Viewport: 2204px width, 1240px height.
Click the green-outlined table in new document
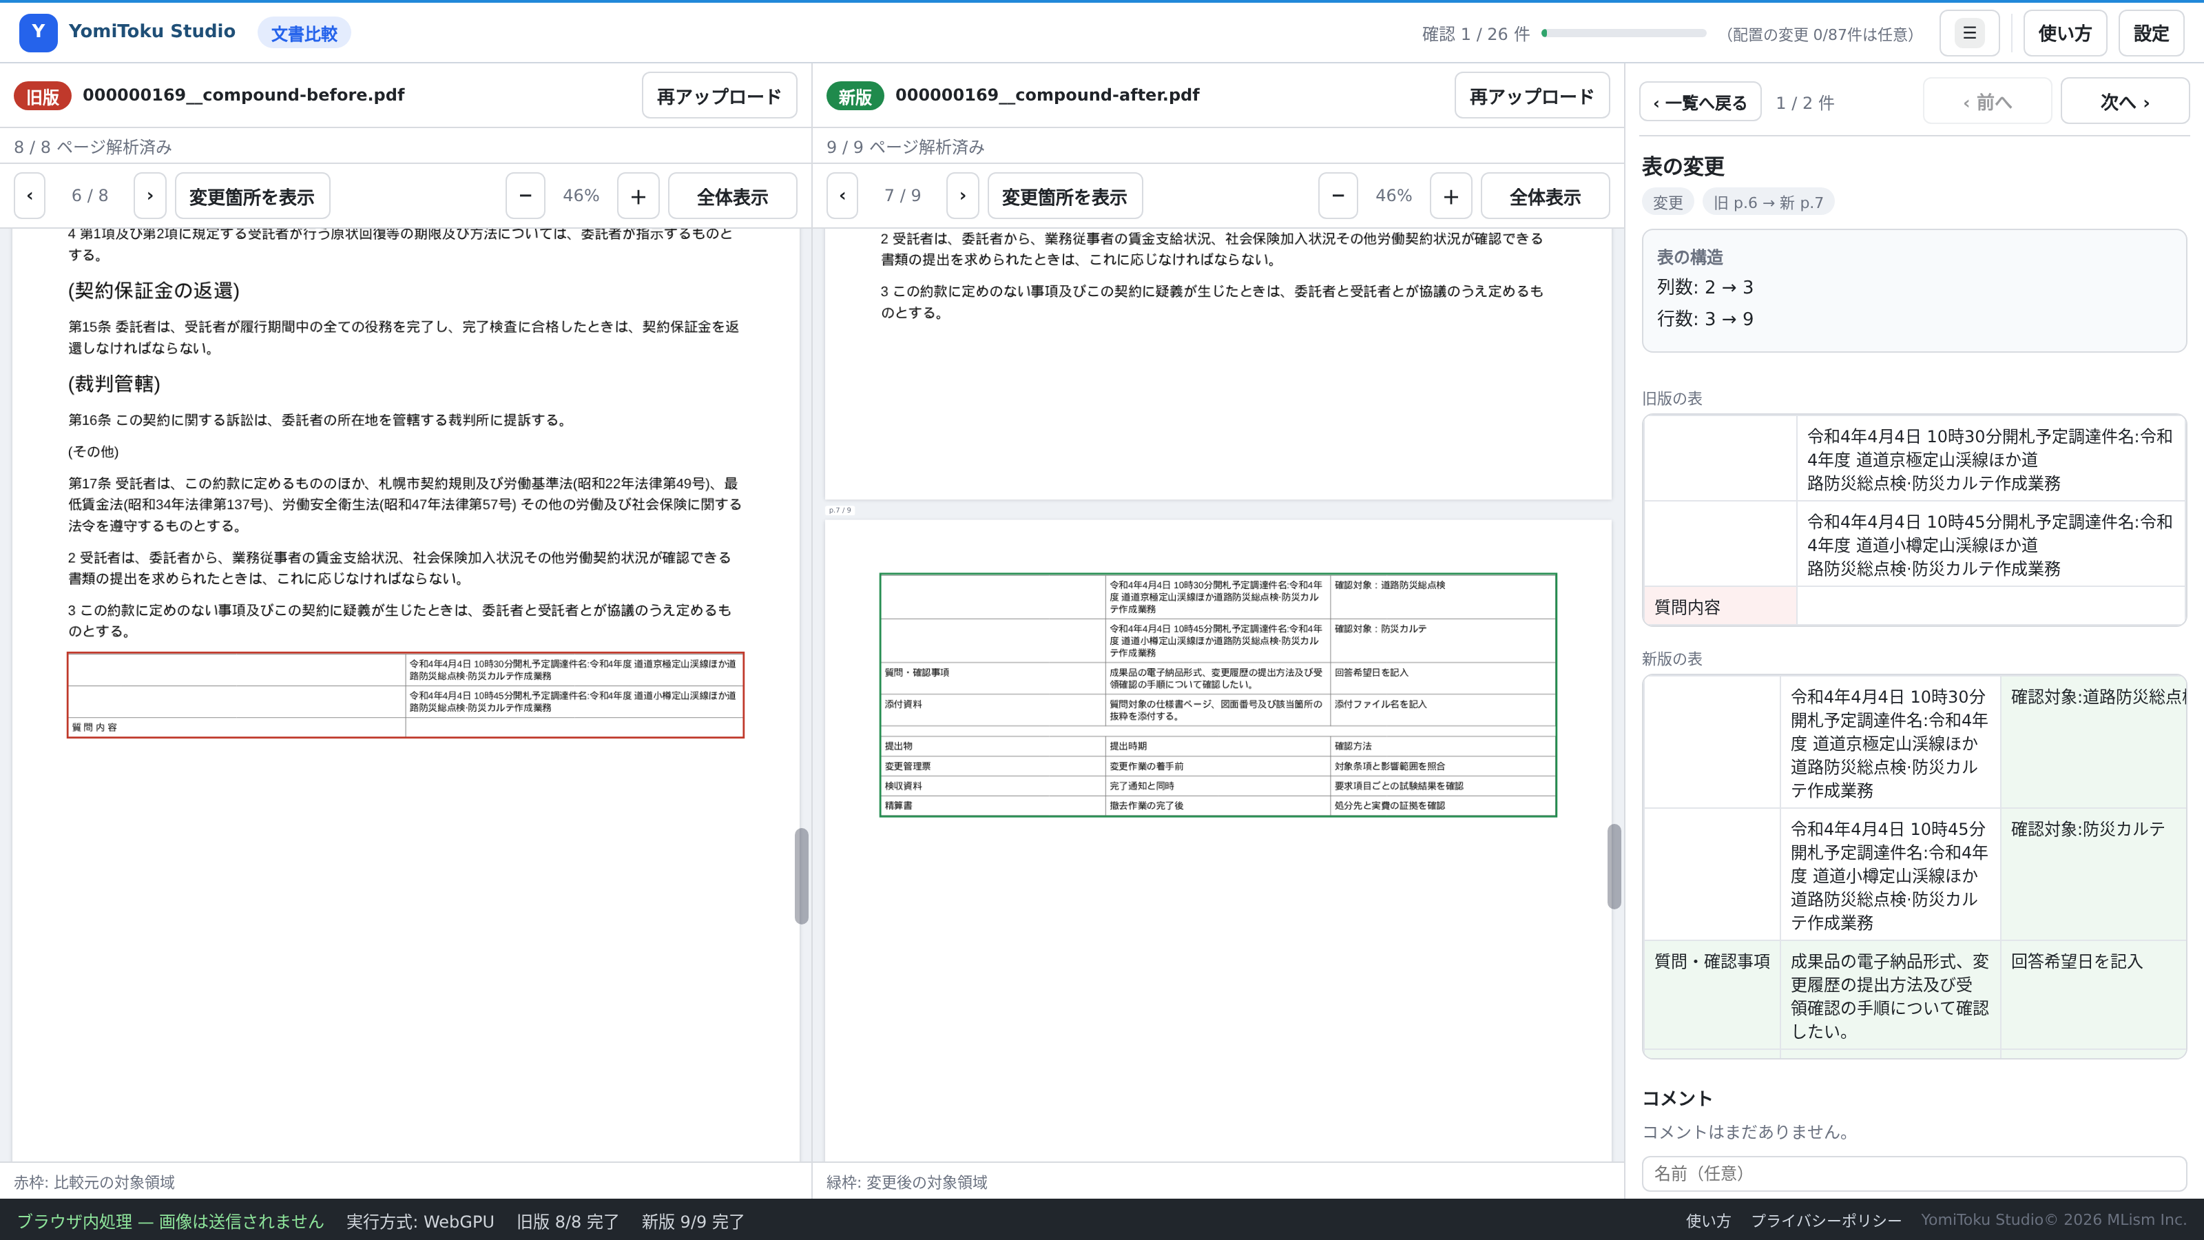(x=1218, y=695)
